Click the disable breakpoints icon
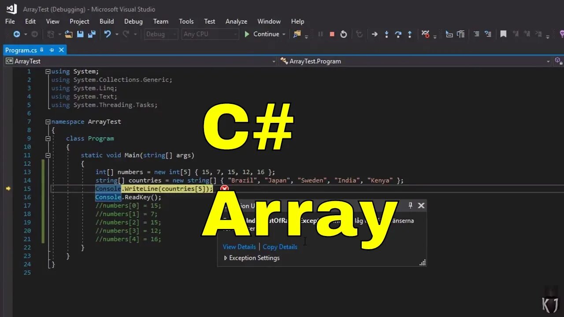Screen dimensions: 564x317 click(425, 34)
